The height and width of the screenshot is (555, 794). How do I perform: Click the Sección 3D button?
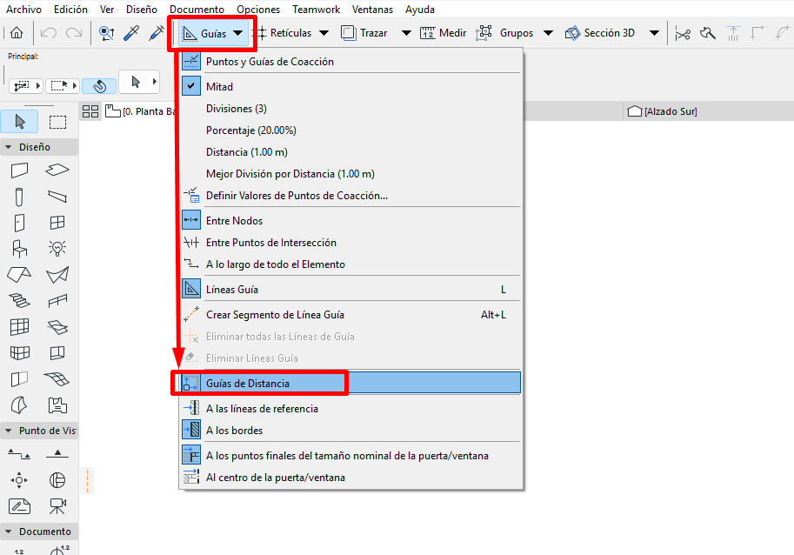[600, 33]
